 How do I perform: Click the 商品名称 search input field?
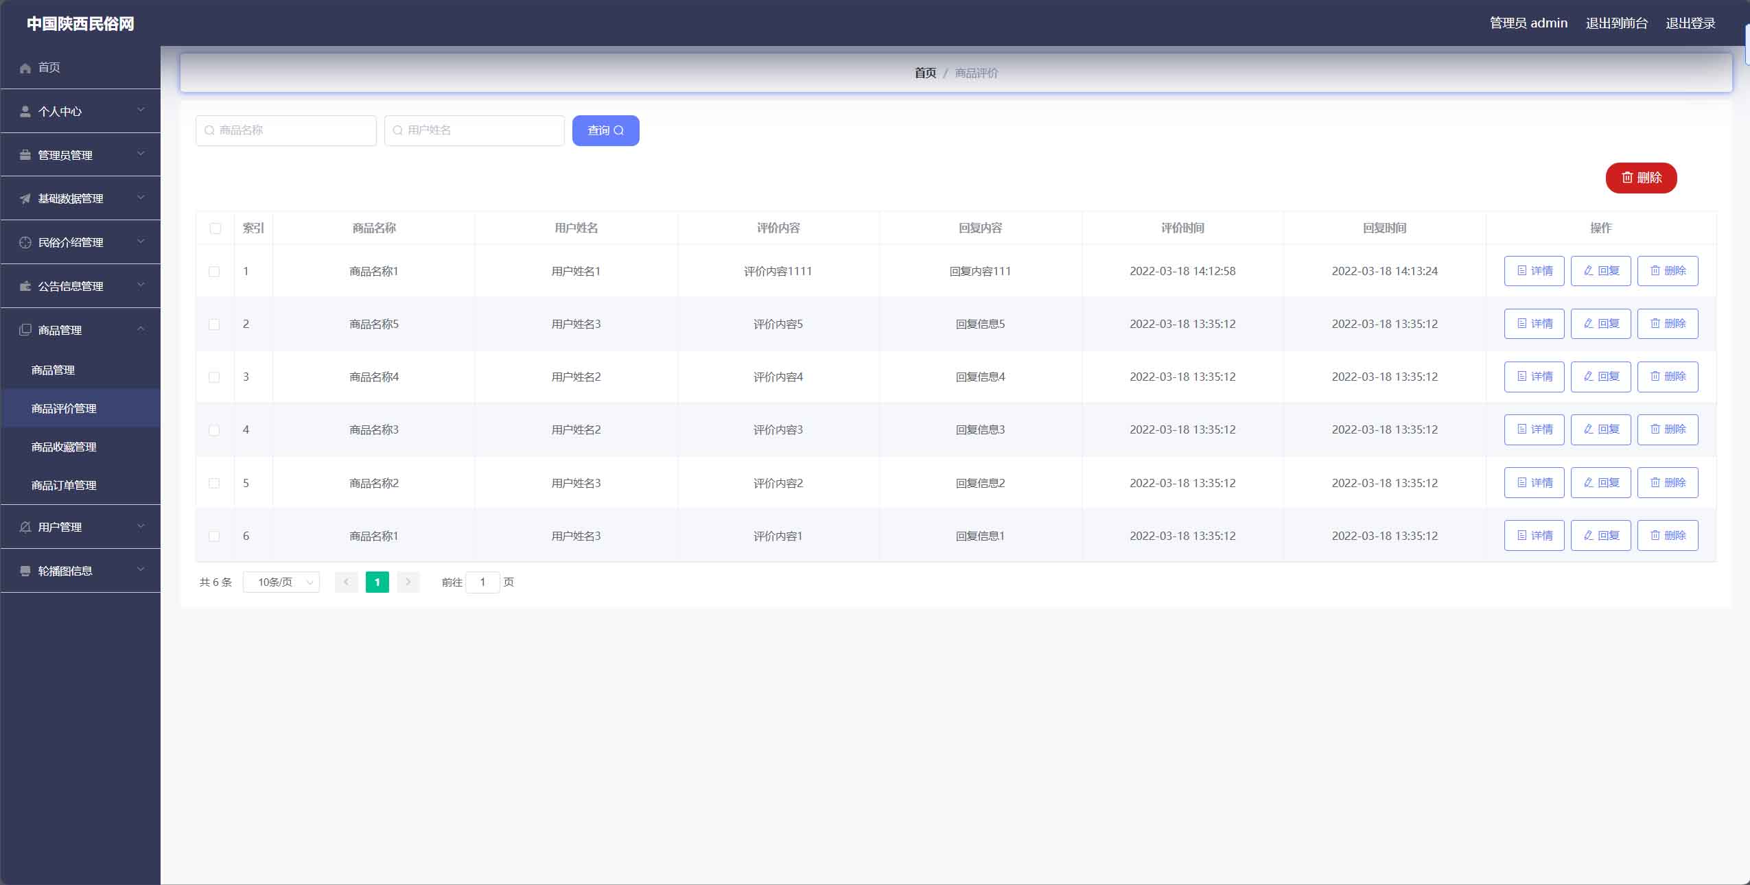(x=286, y=130)
